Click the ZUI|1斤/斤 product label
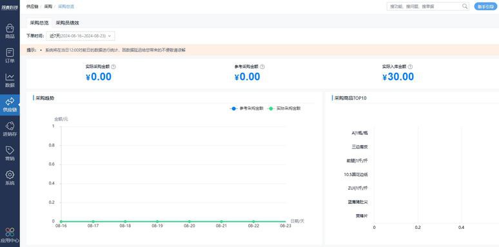Image resolution: width=499 pixels, height=247 pixels. pyautogui.click(x=358, y=188)
